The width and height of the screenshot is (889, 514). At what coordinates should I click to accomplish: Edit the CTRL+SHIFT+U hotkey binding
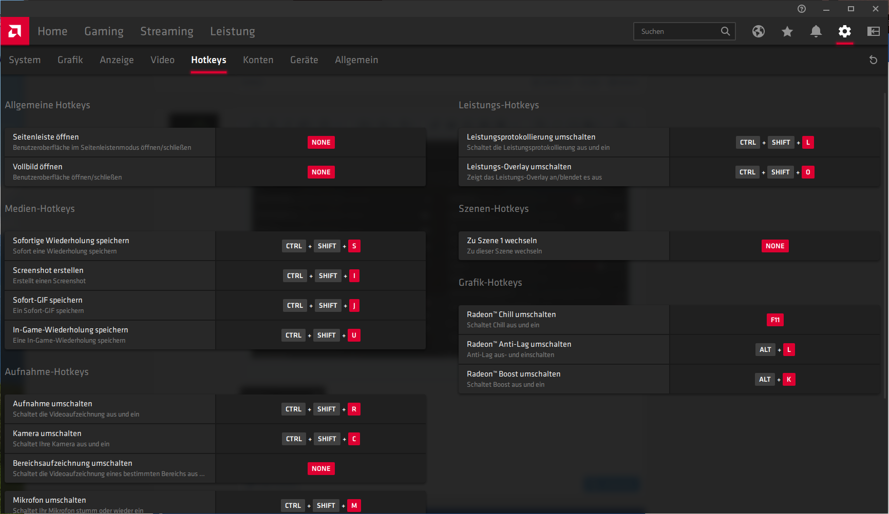coord(321,335)
